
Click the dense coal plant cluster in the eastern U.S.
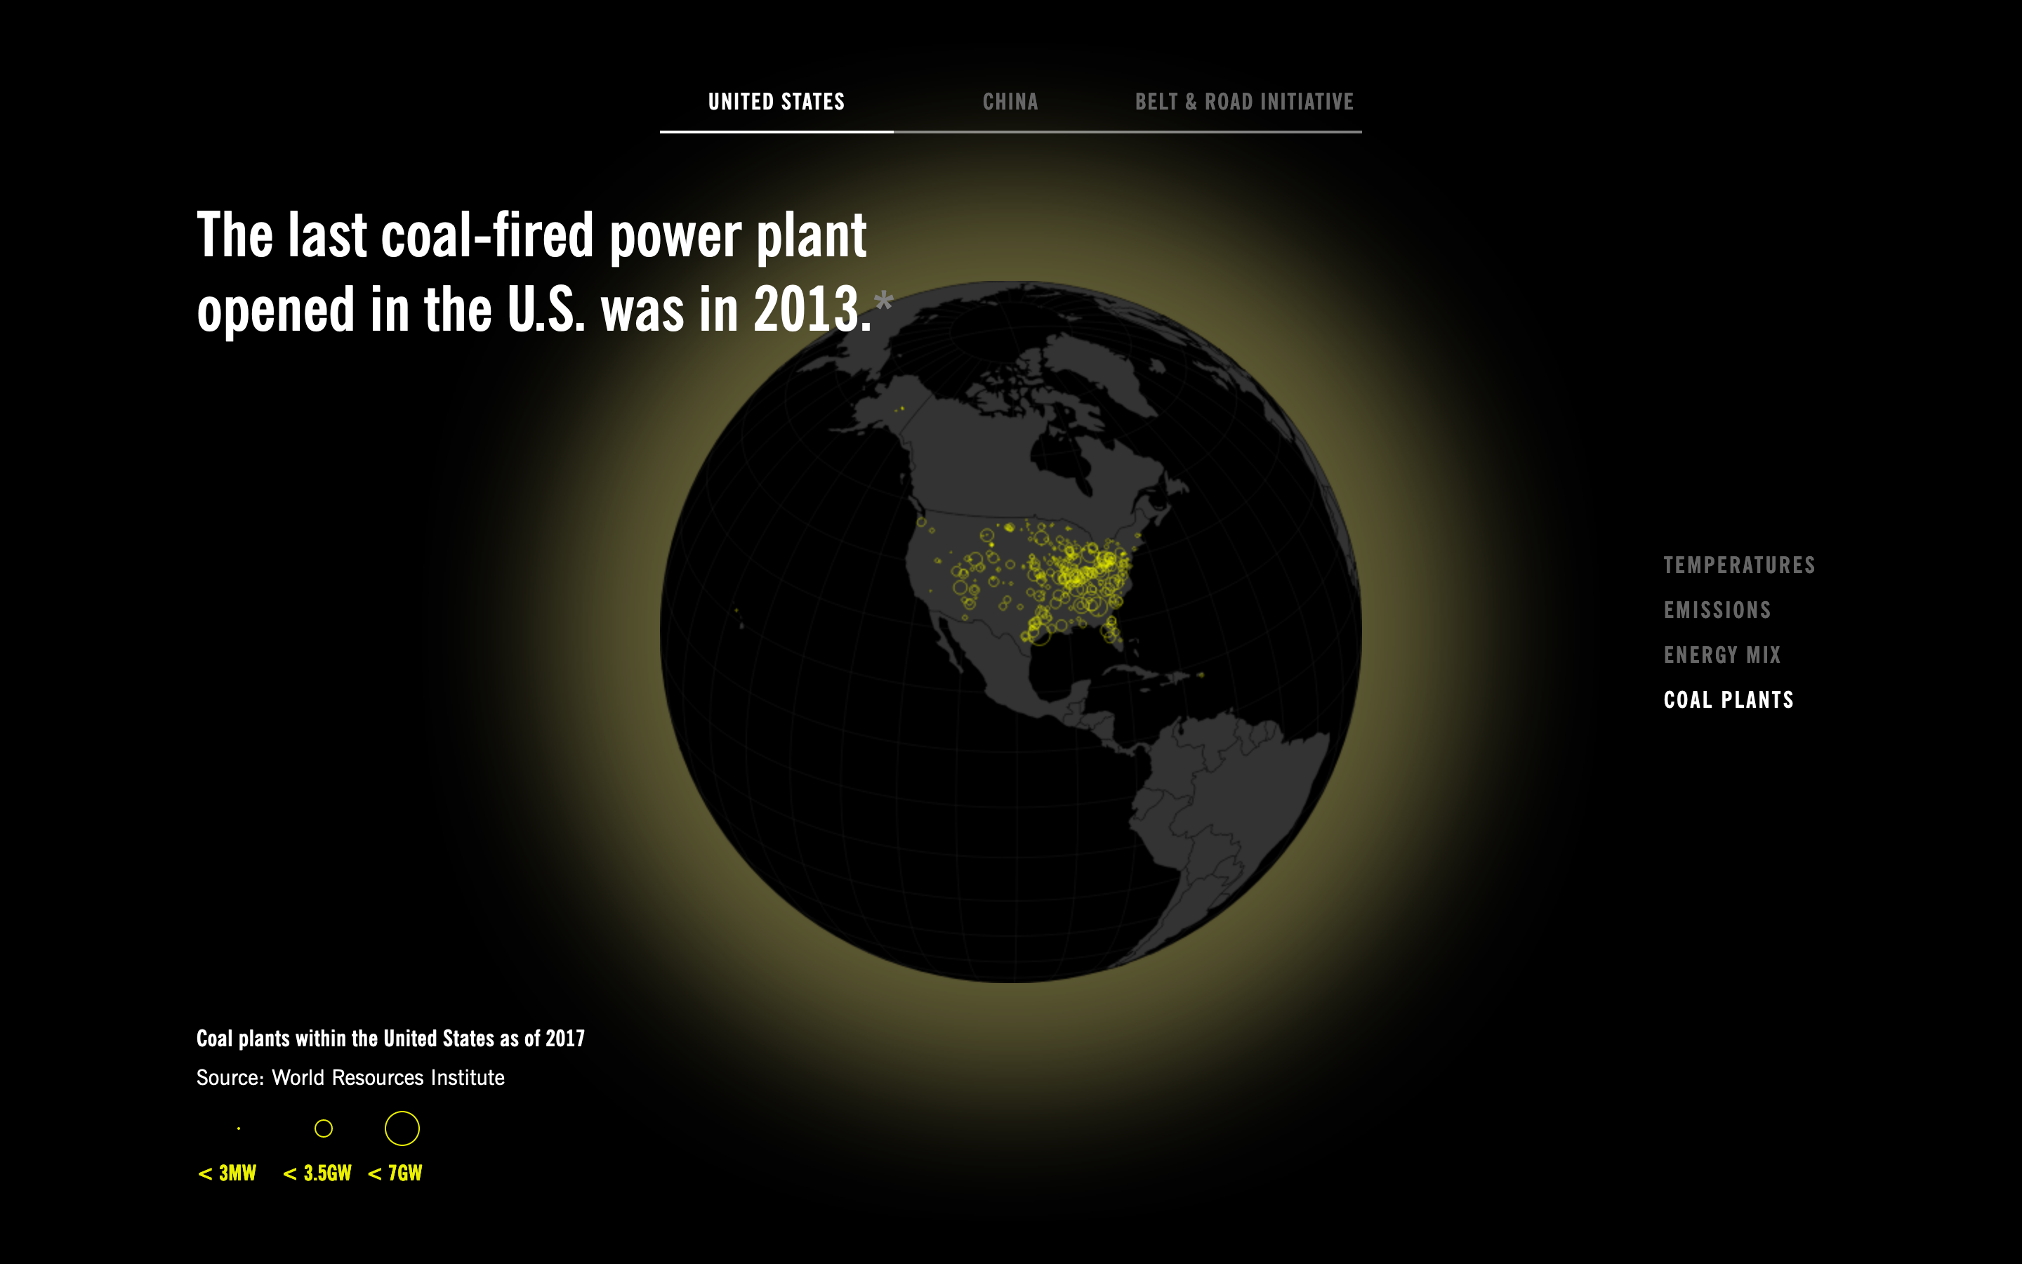1086,572
